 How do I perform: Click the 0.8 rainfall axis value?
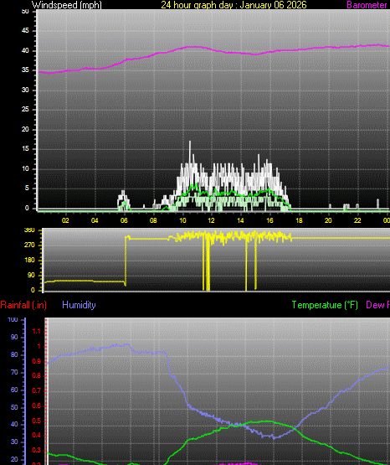click(37, 376)
